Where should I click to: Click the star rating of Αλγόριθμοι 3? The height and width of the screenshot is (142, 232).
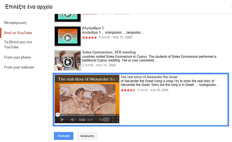[89, 37]
